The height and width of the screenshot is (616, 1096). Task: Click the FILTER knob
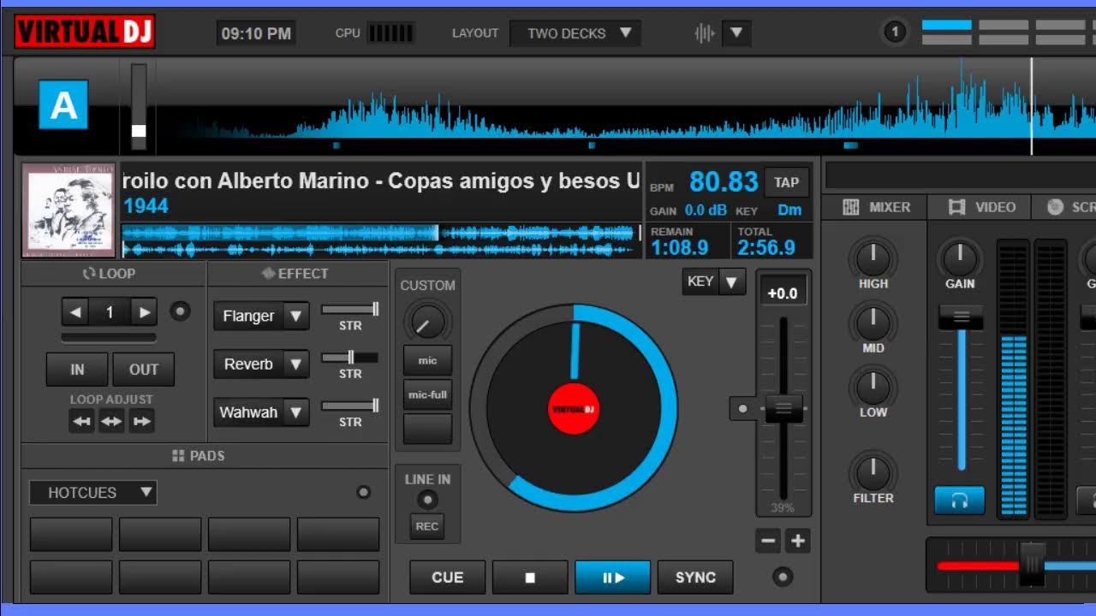873,471
